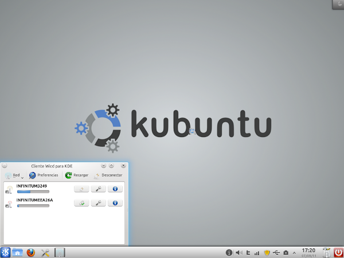Open the Red network dropdown menu
Screen dimensions: 344x258
pyautogui.click(x=14, y=175)
